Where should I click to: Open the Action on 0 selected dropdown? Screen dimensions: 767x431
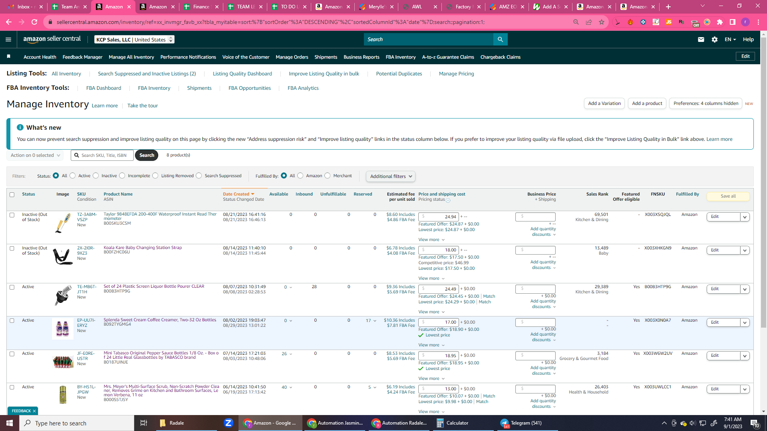[35, 155]
